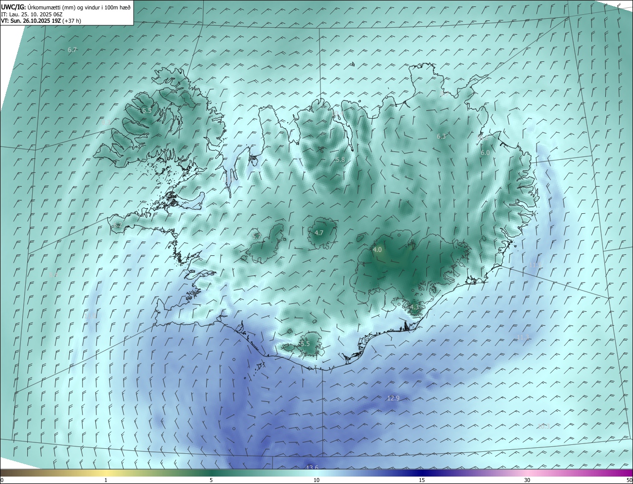Pick the dark navy colour-bar band above tick 15

pyautogui.click(x=422, y=473)
